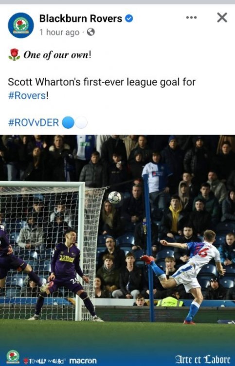Open the match photo of the goal
Screen dimensions: 235x366
(118, 250)
